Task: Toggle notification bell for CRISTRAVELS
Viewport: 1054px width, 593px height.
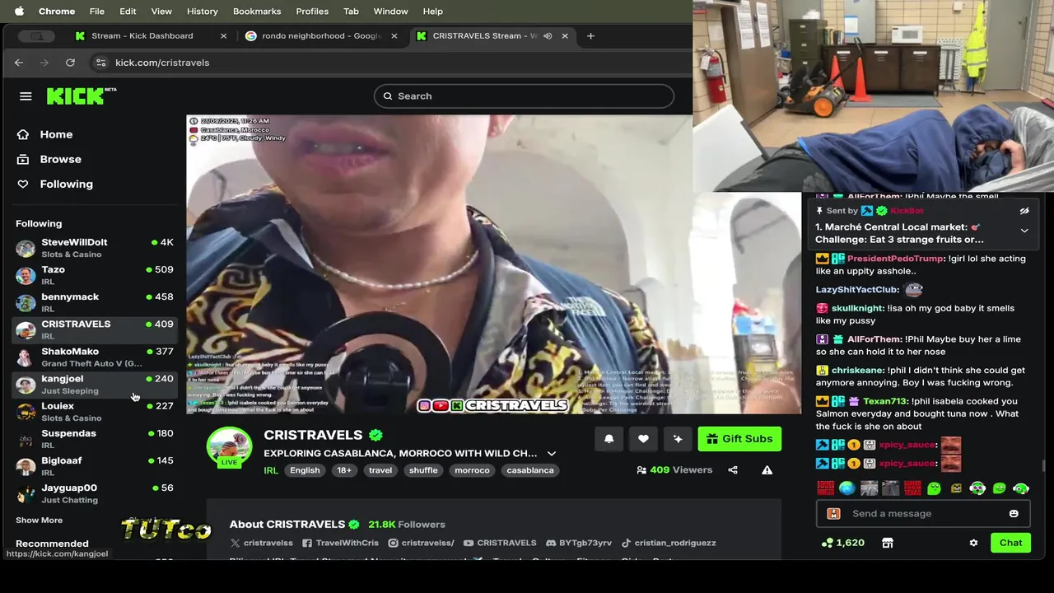Action: tap(609, 439)
